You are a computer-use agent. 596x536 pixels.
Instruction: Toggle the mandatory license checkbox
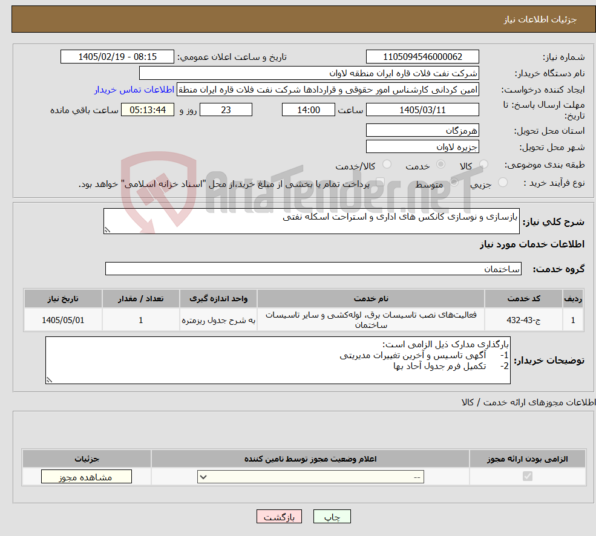(x=528, y=476)
